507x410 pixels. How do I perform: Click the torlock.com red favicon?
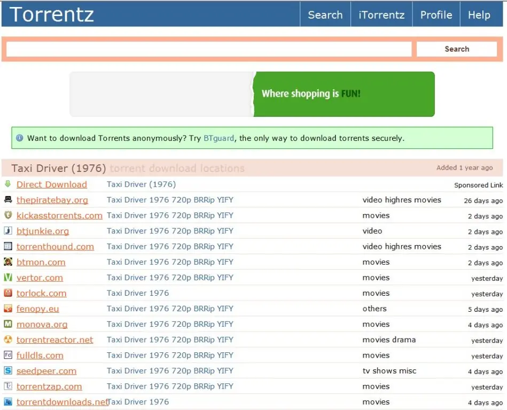(x=8, y=293)
